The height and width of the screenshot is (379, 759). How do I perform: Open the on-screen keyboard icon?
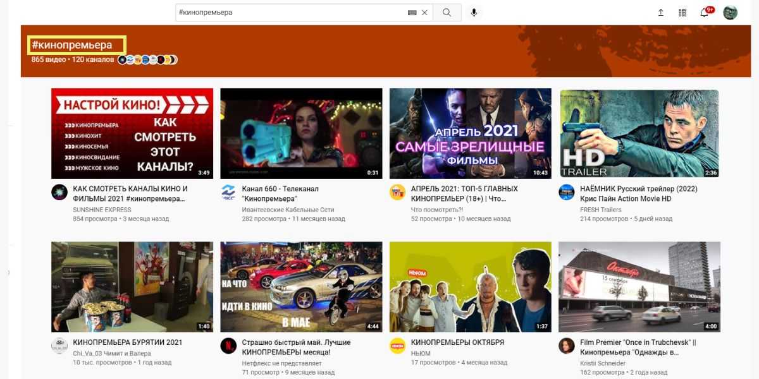(x=412, y=13)
